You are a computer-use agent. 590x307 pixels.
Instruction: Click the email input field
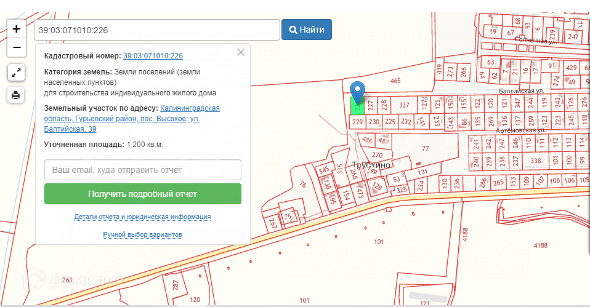click(x=142, y=170)
